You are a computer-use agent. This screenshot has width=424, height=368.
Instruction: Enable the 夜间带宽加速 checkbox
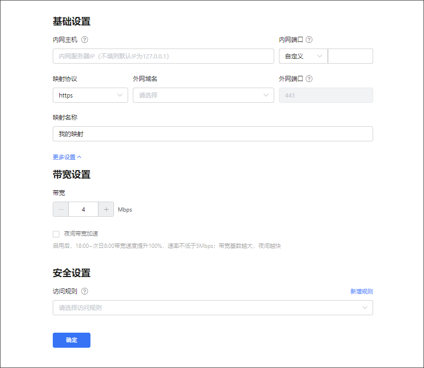[56, 234]
